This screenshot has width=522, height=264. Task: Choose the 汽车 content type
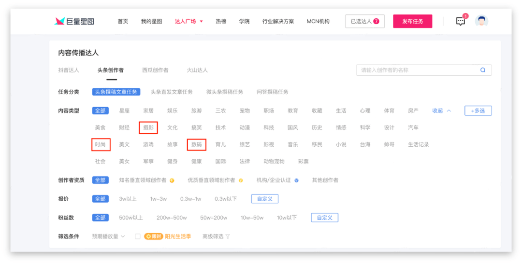coord(413,128)
